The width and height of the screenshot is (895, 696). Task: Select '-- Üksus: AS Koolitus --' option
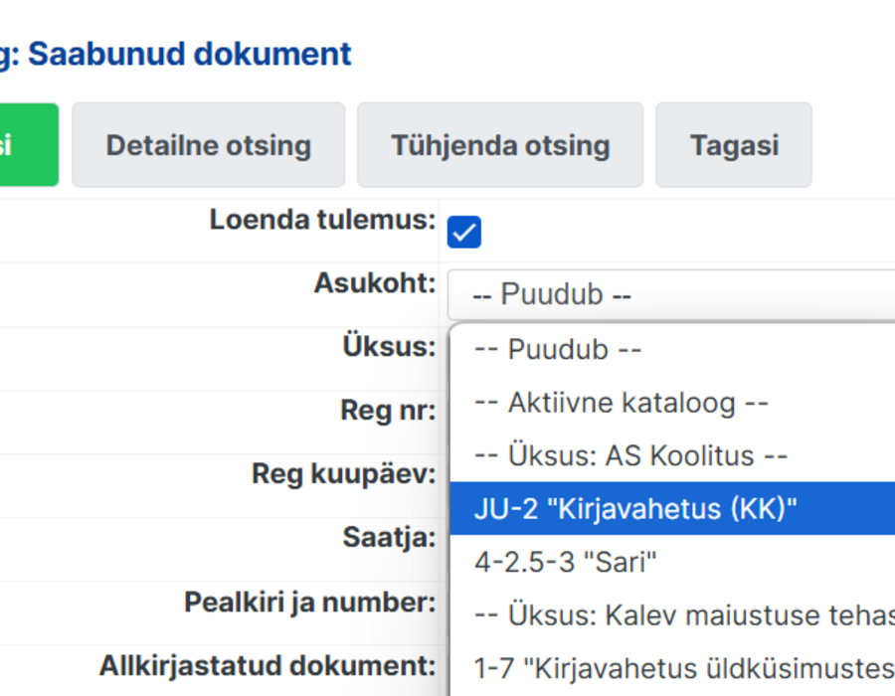point(672,455)
